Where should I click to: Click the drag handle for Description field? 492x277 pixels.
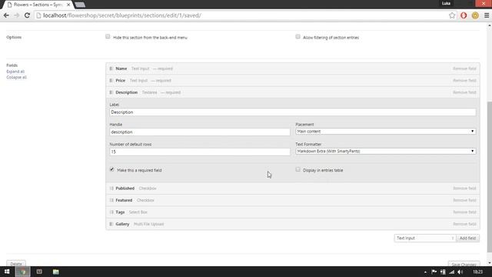click(x=111, y=92)
